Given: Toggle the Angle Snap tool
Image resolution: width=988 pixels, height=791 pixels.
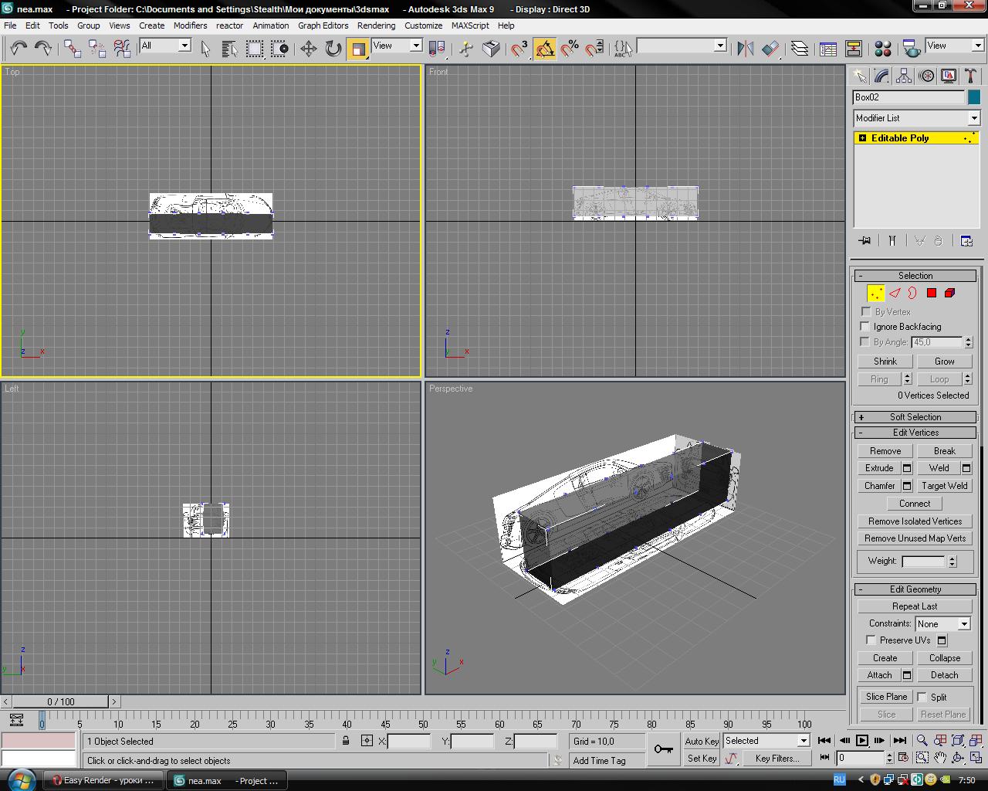Looking at the screenshot, I should pos(545,49).
